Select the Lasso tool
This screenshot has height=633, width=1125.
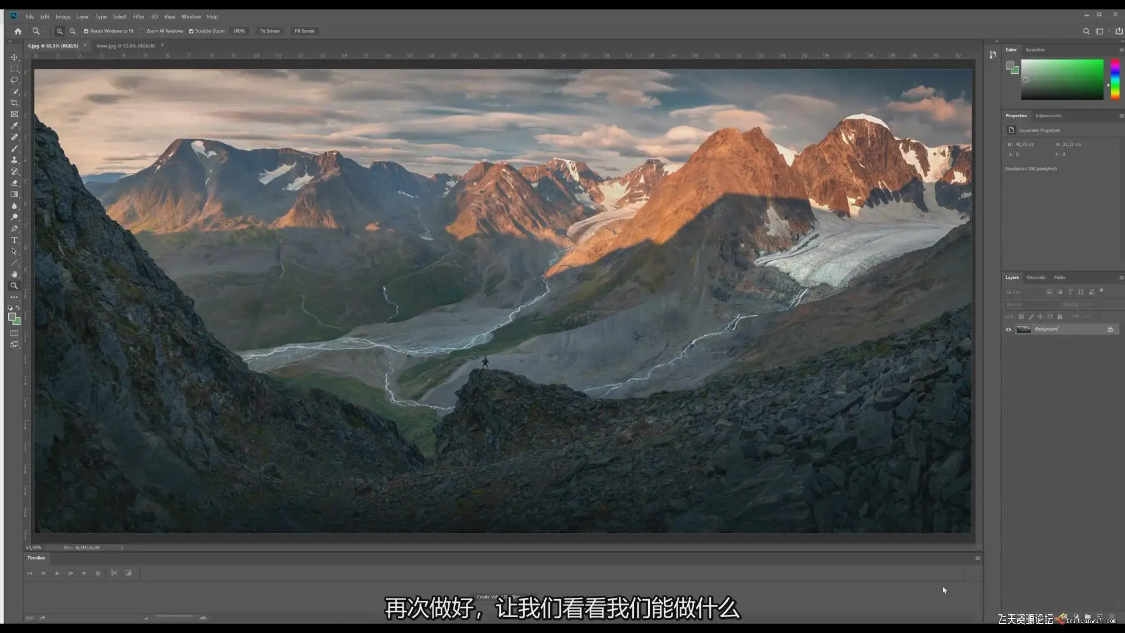(x=14, y=80)
